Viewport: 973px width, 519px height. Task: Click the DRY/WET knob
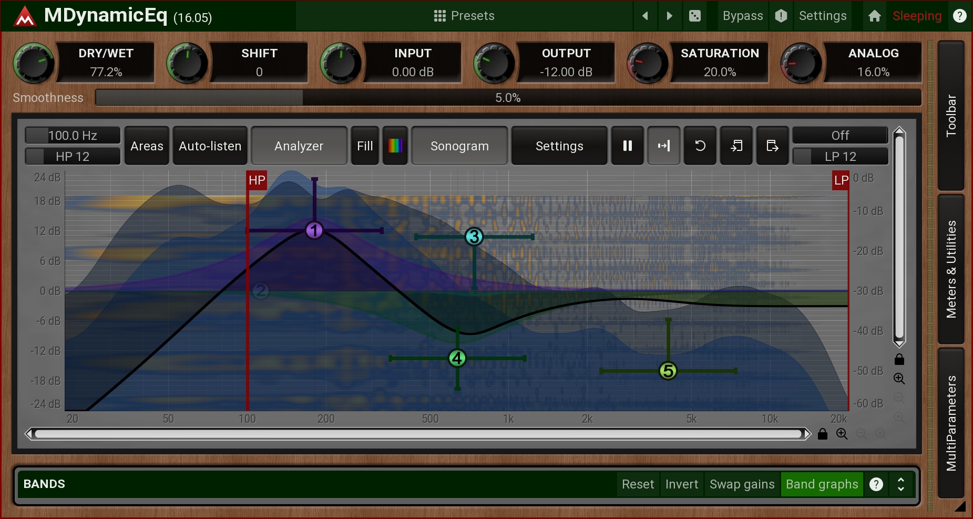click(34, 64)
